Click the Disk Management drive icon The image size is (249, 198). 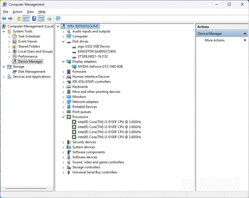15,72
